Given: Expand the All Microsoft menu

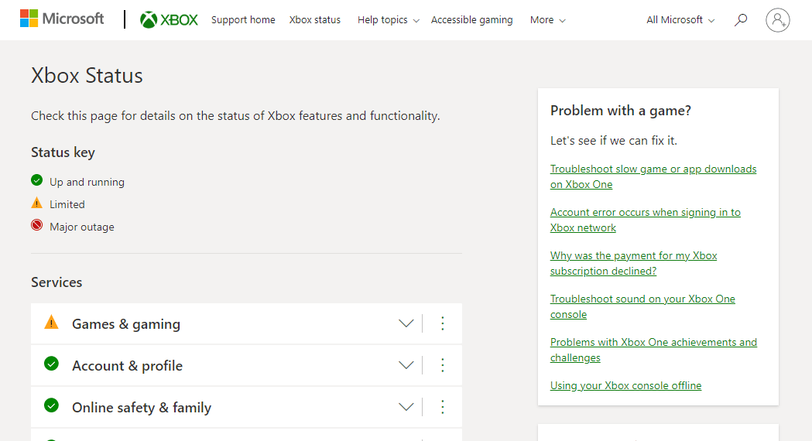Looking at the screenshot, I should click(x=680, y=20).
